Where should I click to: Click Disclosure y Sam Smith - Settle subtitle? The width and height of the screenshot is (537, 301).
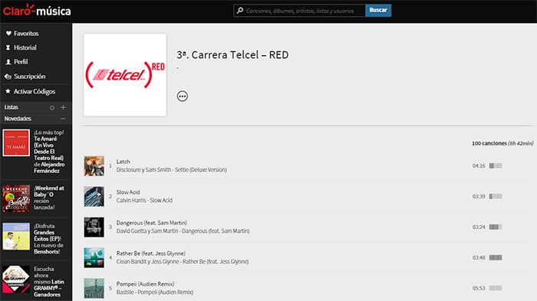172,170
